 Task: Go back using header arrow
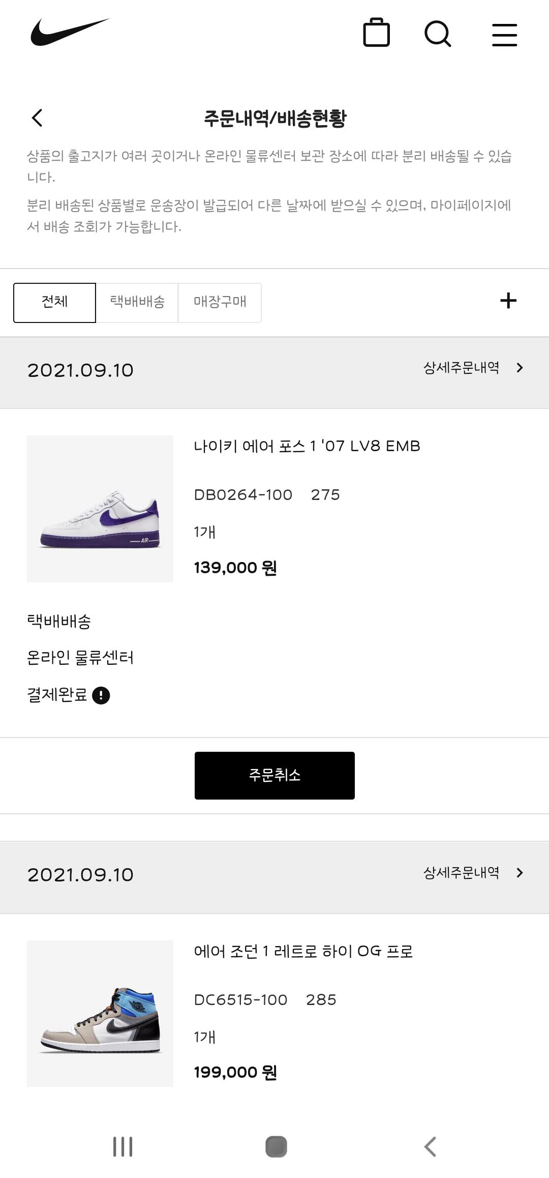coord(37,118)
